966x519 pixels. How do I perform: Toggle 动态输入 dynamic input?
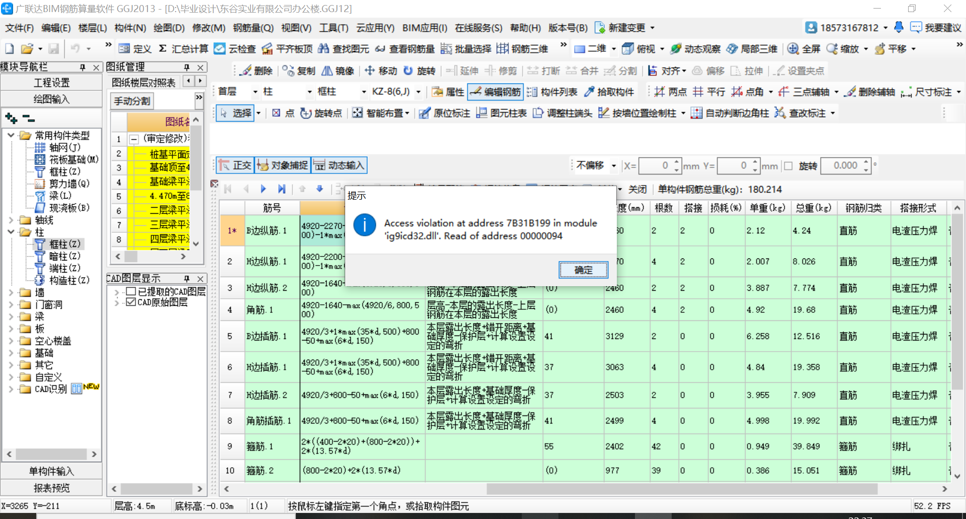[x=339, y=165]
